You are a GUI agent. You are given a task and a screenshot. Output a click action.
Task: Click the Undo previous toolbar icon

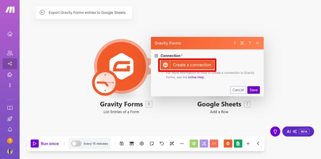coord(162,144)
